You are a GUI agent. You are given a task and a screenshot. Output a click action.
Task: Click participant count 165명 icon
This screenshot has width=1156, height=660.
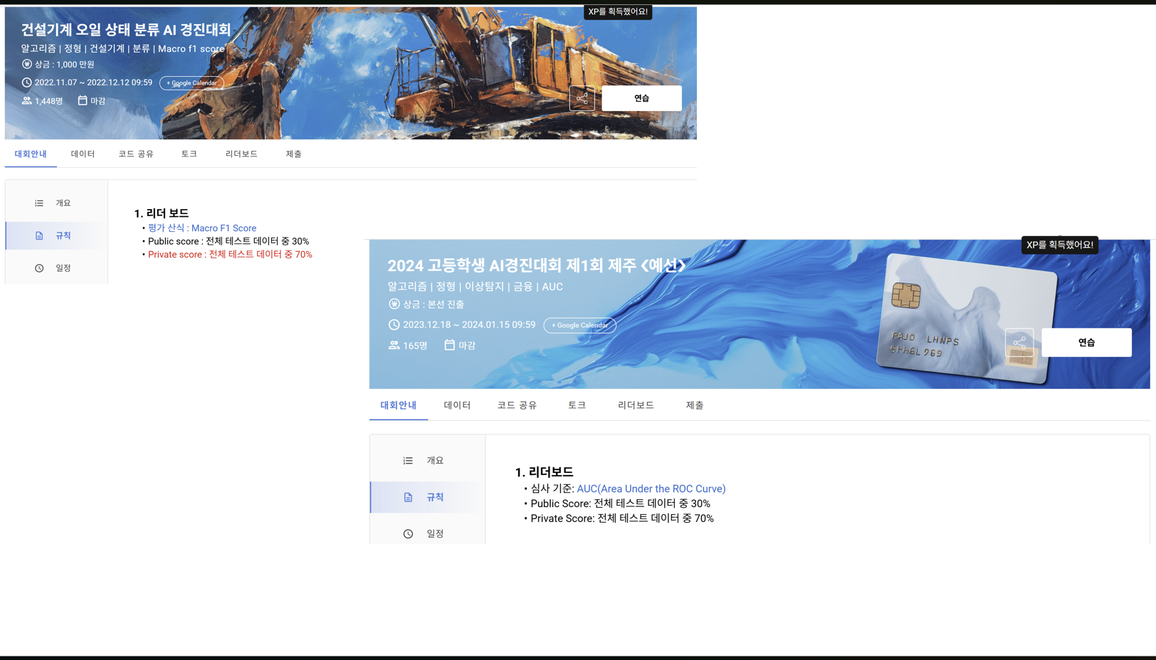pos(394,345)
